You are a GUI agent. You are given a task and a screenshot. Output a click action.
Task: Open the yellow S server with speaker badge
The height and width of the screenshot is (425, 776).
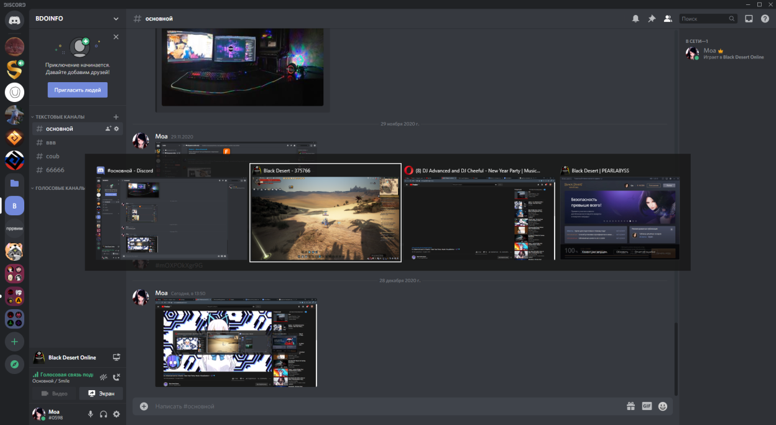(14, 69)
